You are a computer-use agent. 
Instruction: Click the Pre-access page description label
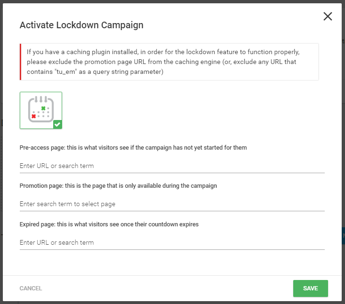click(133, 148)
